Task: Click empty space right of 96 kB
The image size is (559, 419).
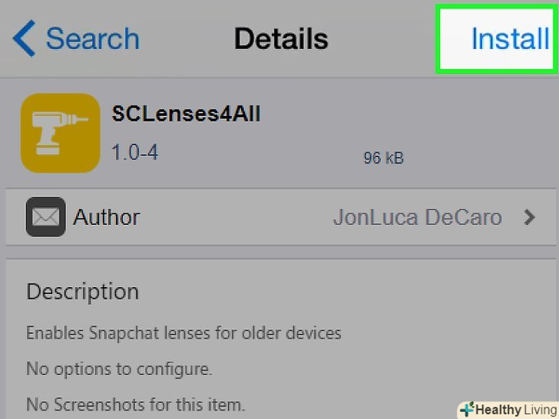Action: [476, 158]
